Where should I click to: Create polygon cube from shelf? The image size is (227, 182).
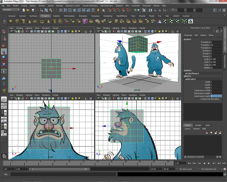tap(17, 21)
